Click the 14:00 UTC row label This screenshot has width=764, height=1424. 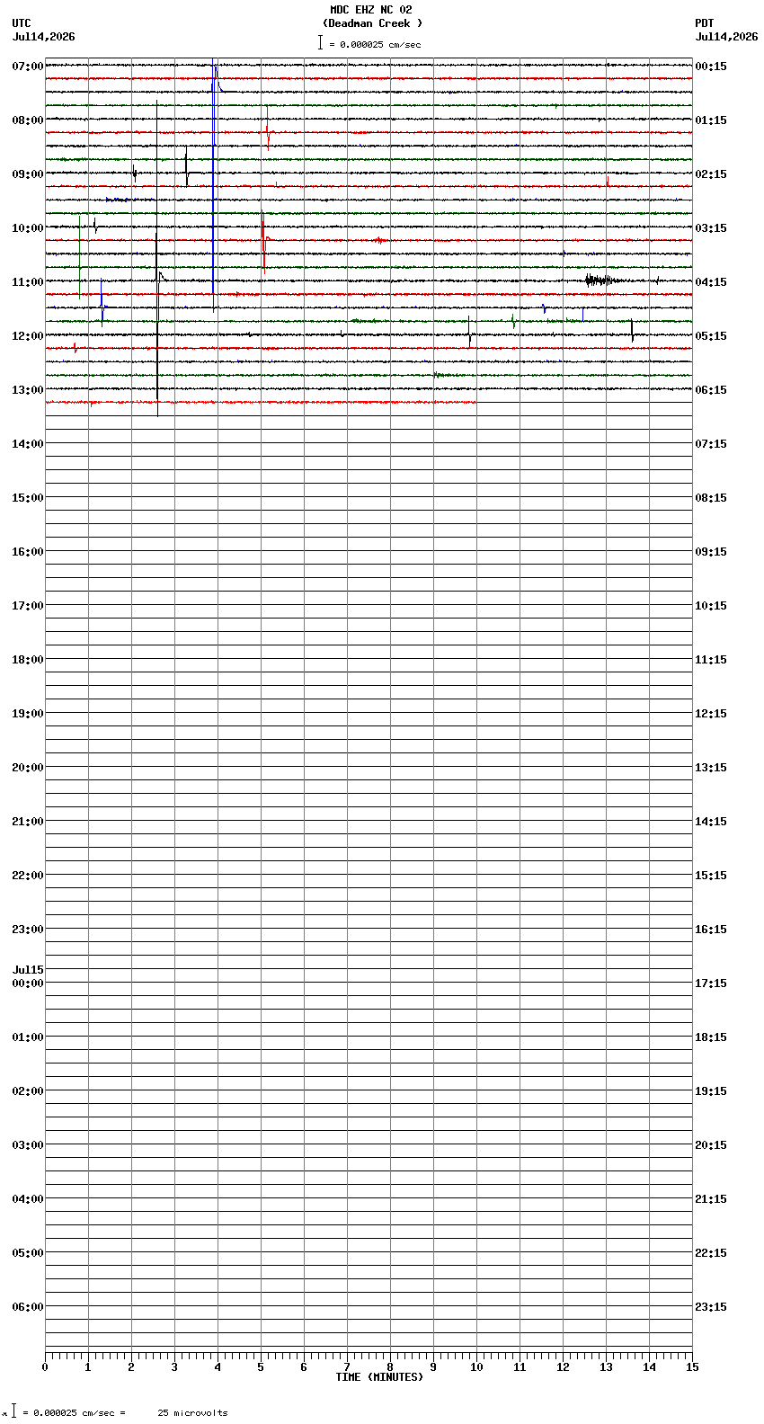(28, 444)
